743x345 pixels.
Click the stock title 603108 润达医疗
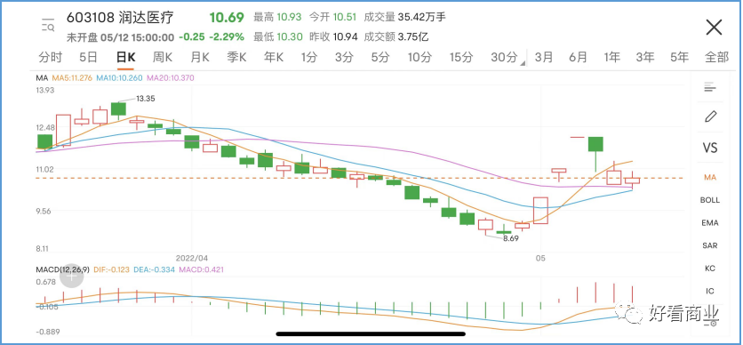click(x=120, y=18)
